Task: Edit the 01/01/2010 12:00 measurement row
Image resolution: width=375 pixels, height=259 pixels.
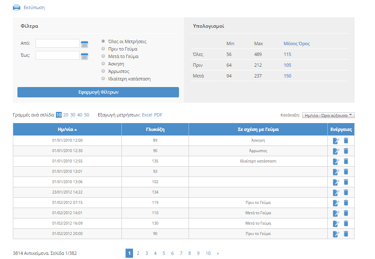Action: click(336, 141)
